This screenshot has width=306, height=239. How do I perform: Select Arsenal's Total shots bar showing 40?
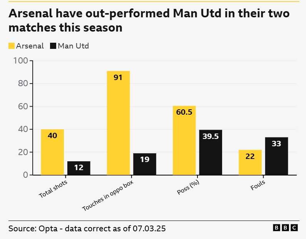click(52, 152)
